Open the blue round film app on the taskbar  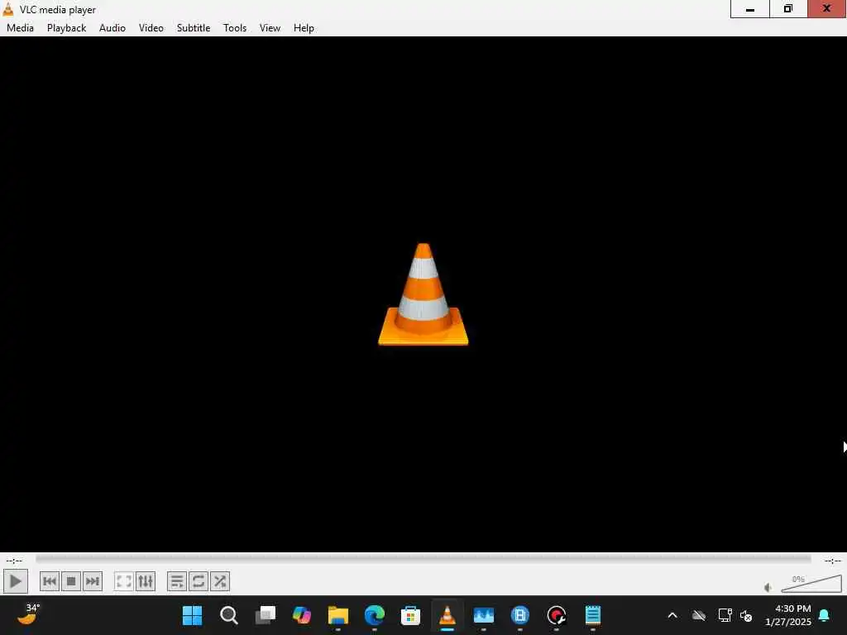point(519,615)
